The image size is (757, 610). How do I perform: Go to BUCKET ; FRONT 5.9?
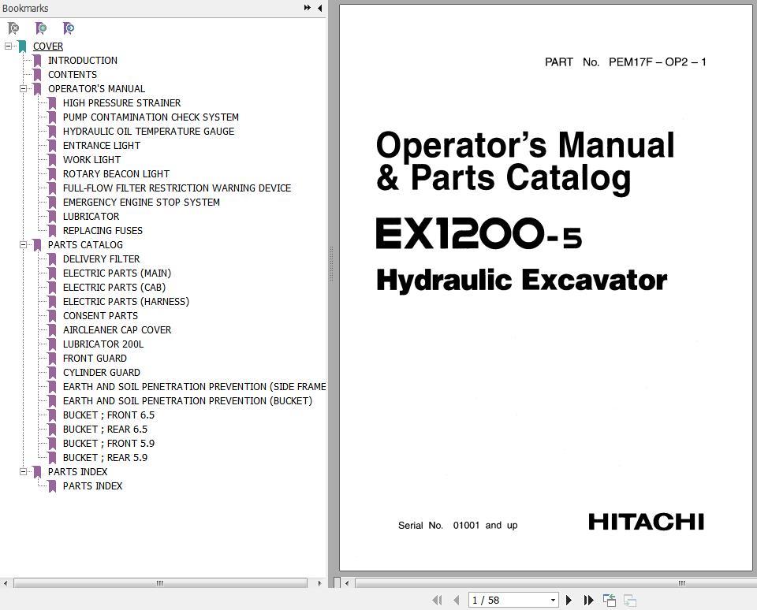coord(109,444)
